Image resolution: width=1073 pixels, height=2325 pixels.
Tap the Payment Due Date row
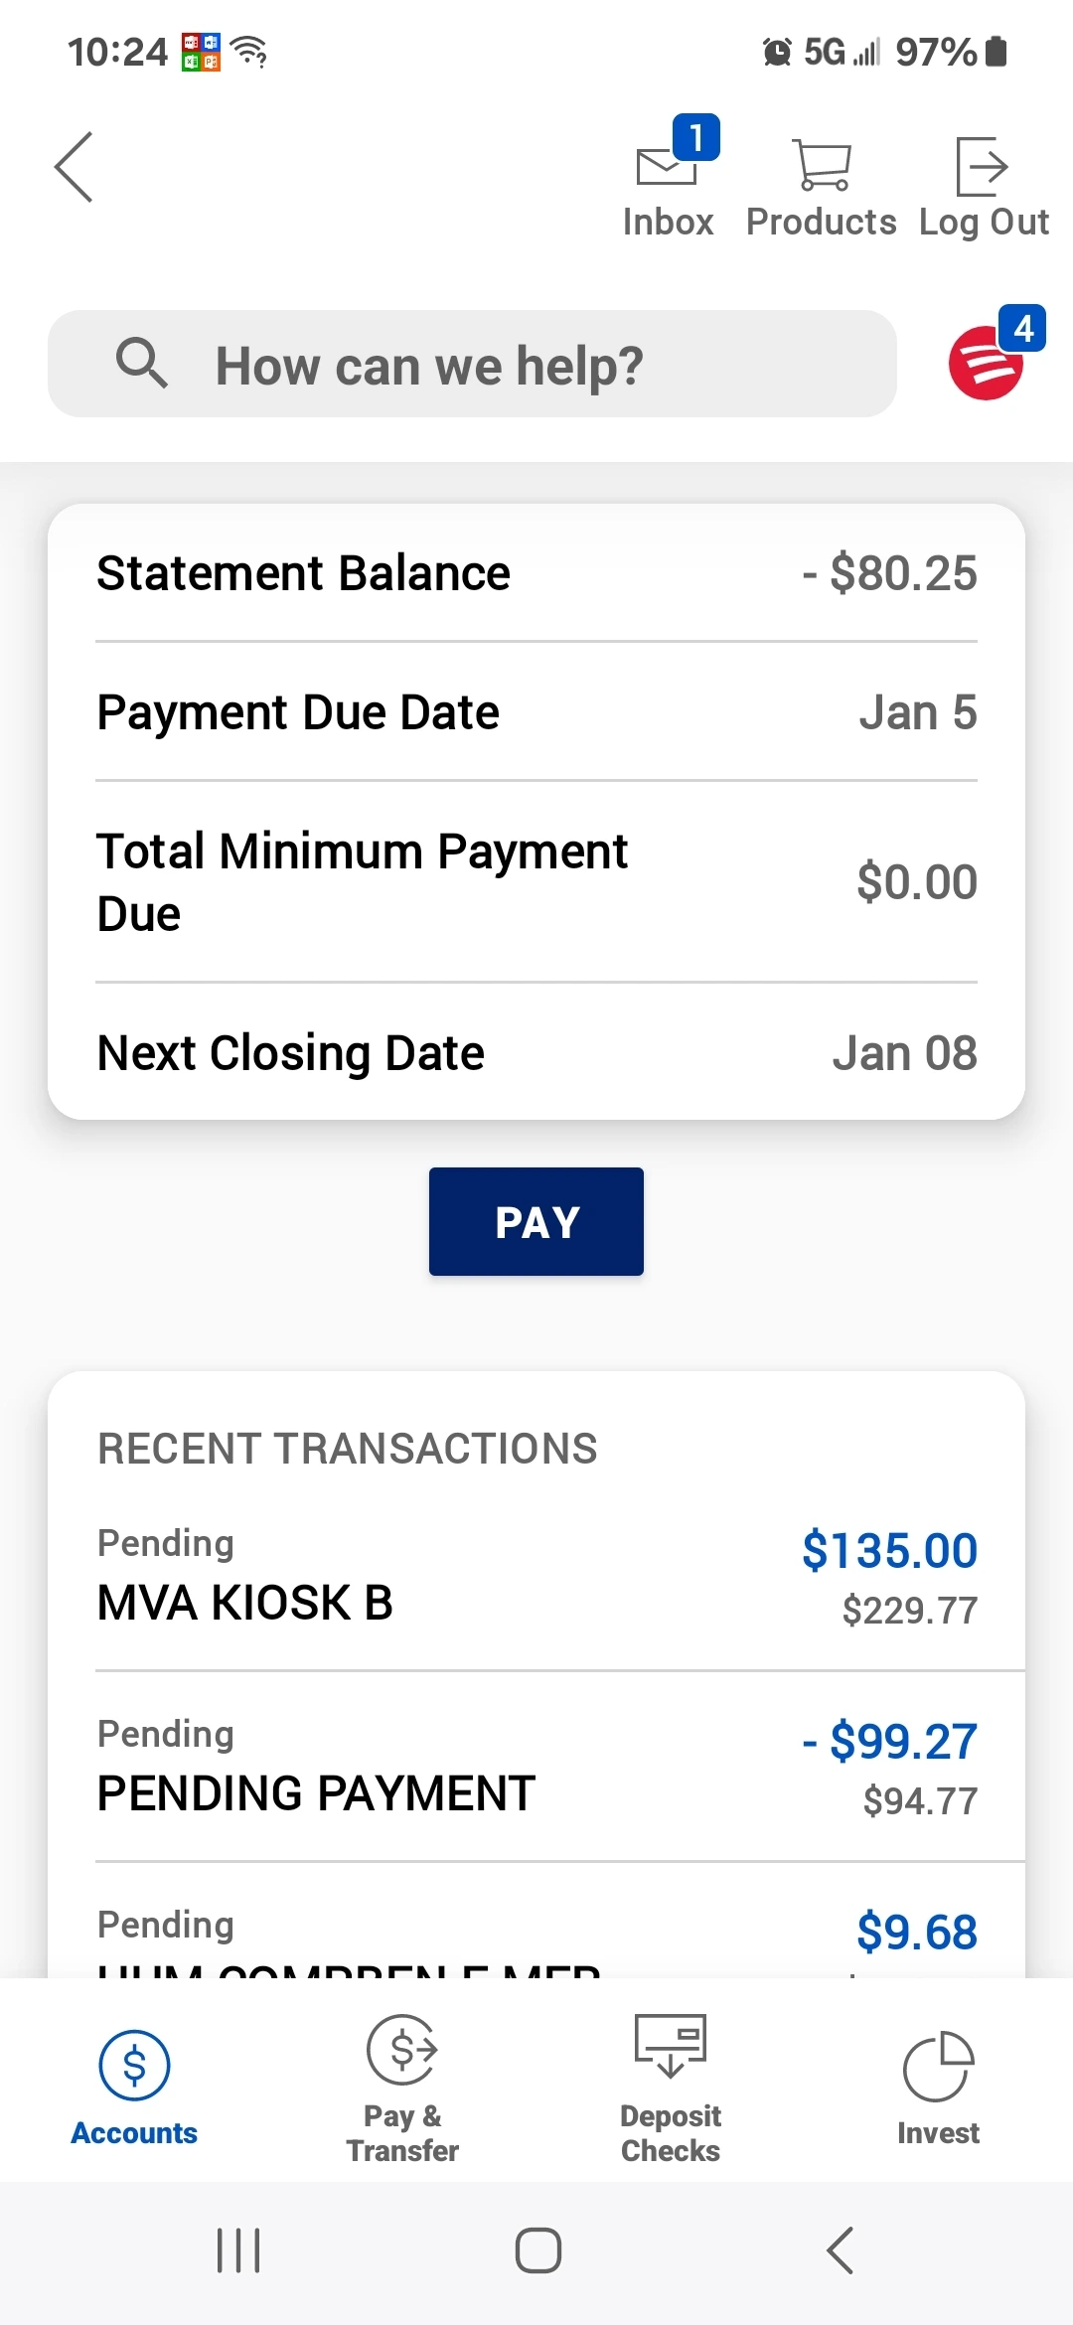click(x=536, y=711)
